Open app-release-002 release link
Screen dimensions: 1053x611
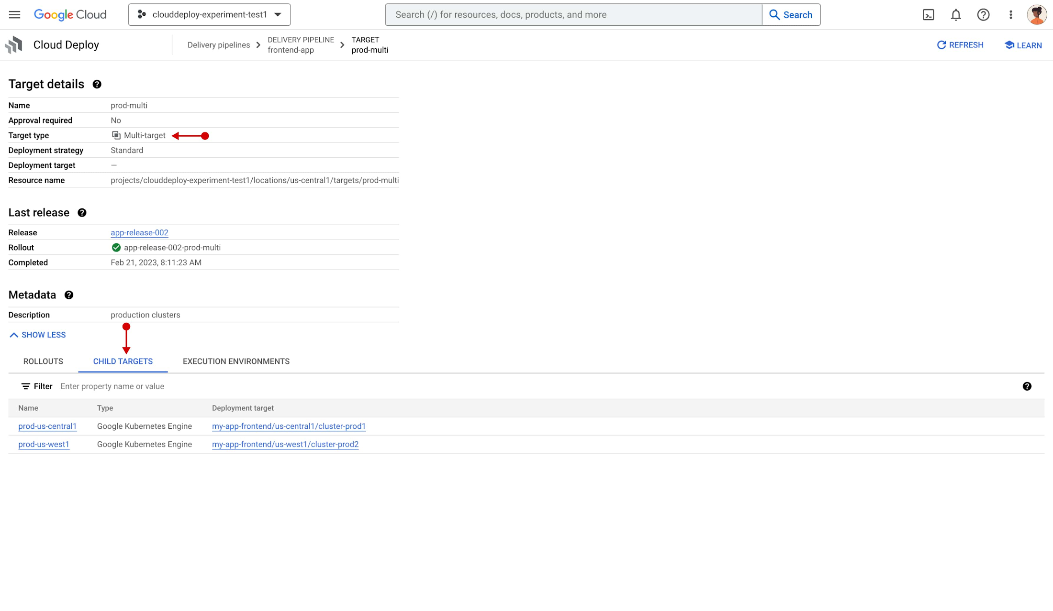[139, 232]
